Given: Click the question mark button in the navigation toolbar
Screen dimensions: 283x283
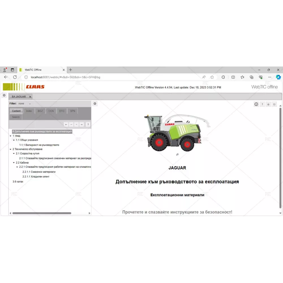Looking at the screenshot, I should pos(88,124).
